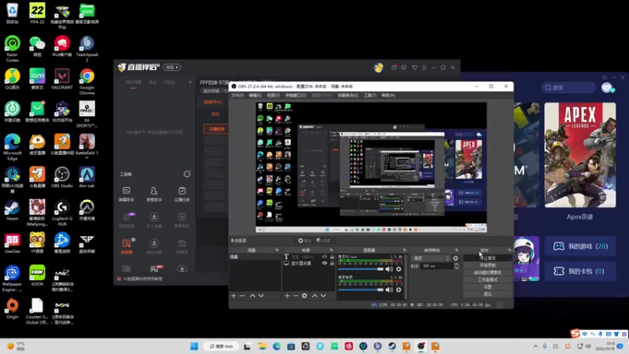The width and height of the screenshot is (629, 354).
Task: Open the OBS Docks menu
Action: tap(296, 95)
